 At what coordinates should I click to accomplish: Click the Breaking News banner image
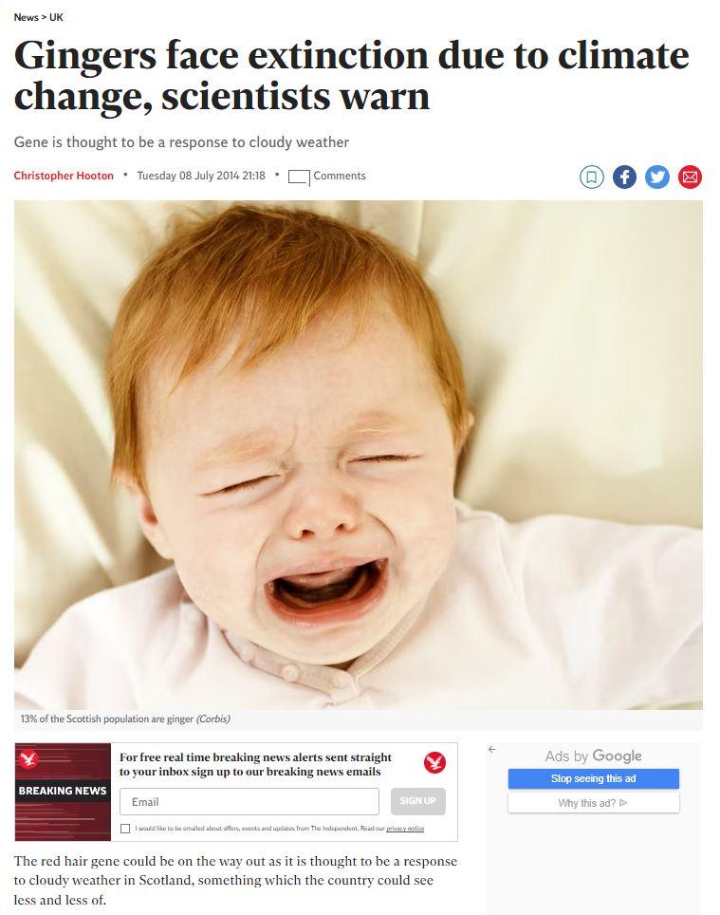click(x=63, y=792)
